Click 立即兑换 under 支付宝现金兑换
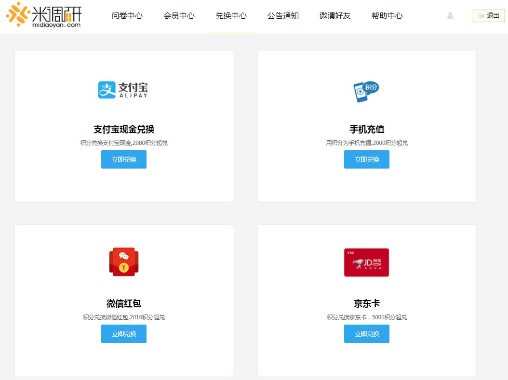The height and width of the screenshot is (380, 508). tap(124, 159)
